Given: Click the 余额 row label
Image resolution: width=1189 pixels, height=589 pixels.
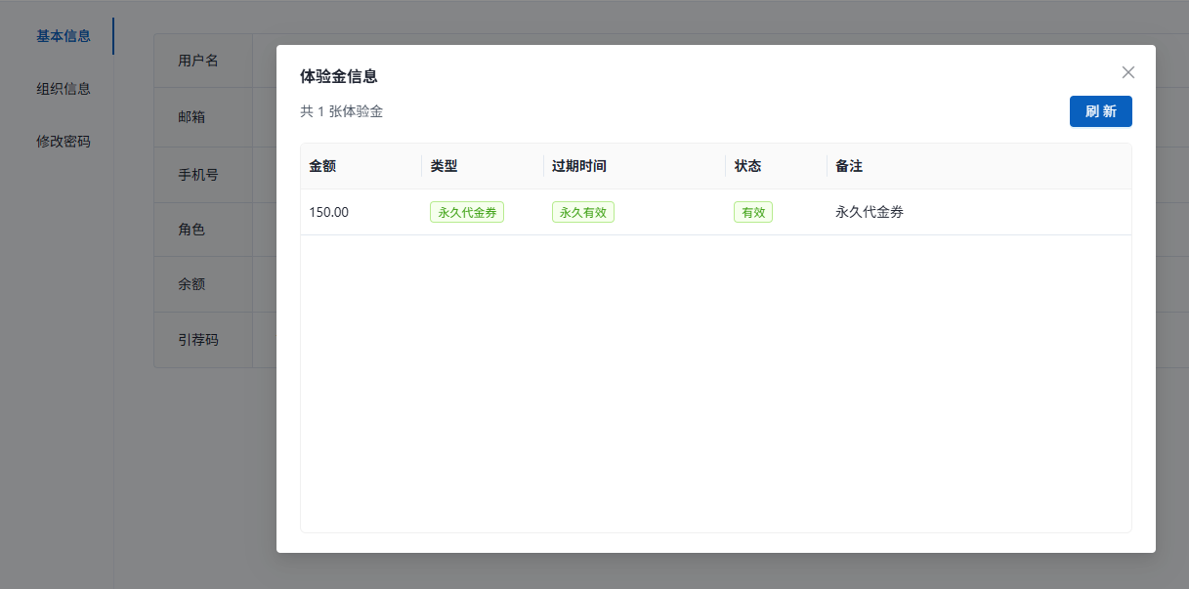Looking at the screenshot, I should (x=191, y=284).
